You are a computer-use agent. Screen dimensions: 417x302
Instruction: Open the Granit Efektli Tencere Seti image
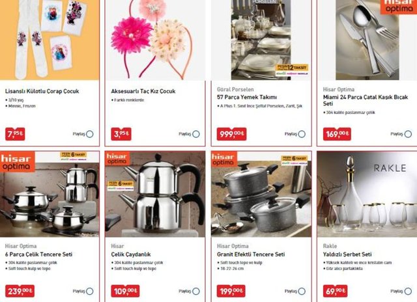click(261, 194)
